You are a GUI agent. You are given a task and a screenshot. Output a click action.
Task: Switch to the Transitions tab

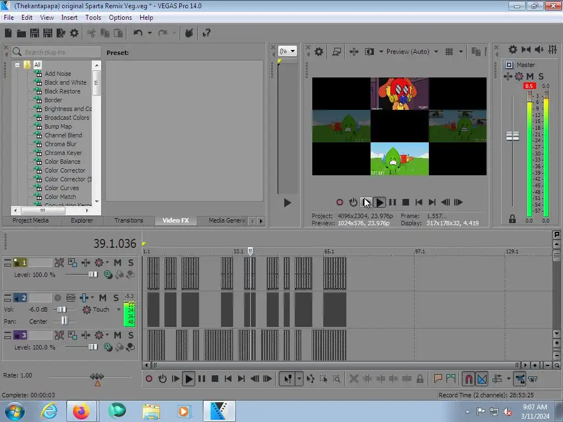pos(129,220)
